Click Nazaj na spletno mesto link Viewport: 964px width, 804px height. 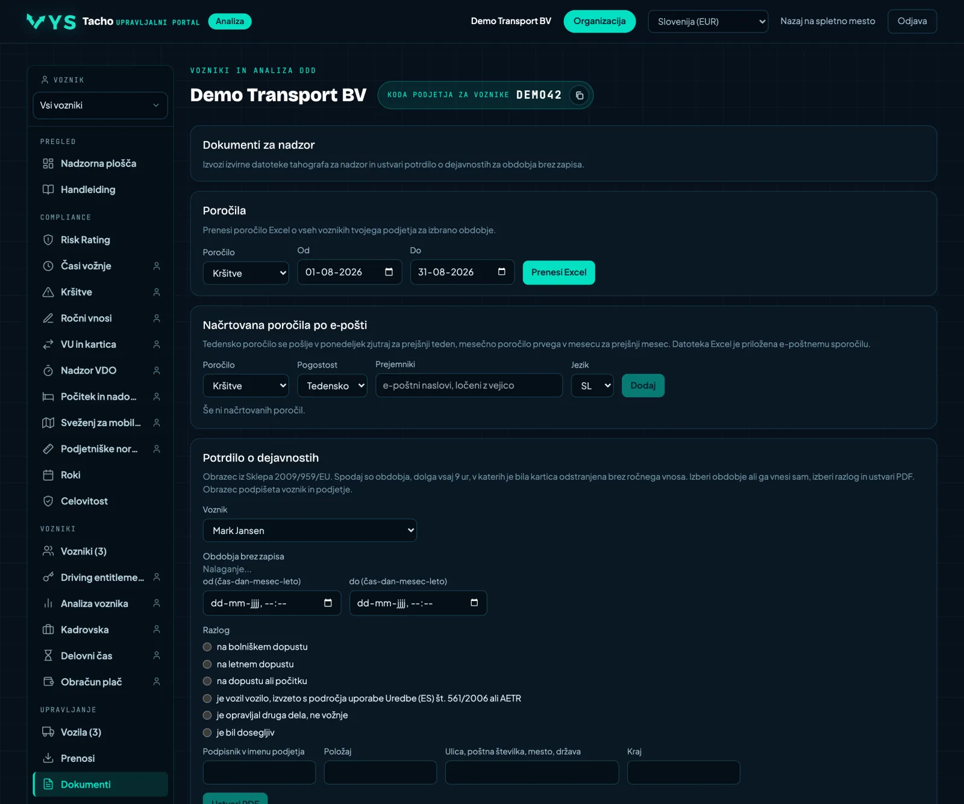point(828,21)
